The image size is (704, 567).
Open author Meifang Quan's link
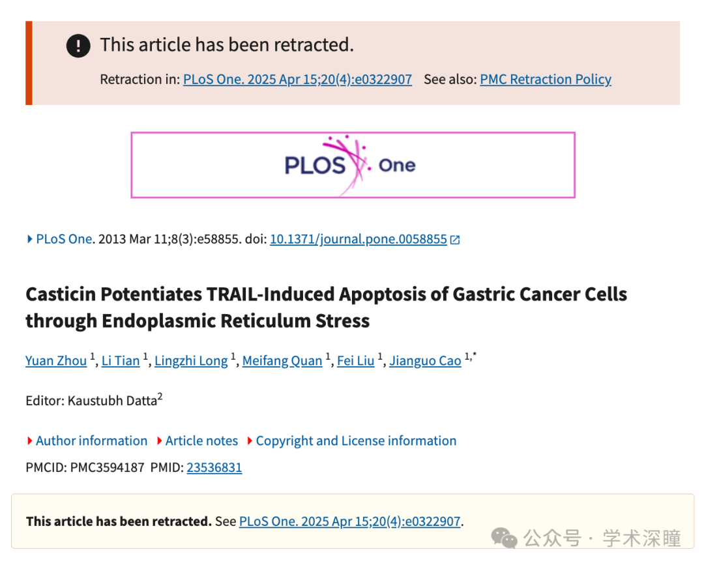coord(282,360)
